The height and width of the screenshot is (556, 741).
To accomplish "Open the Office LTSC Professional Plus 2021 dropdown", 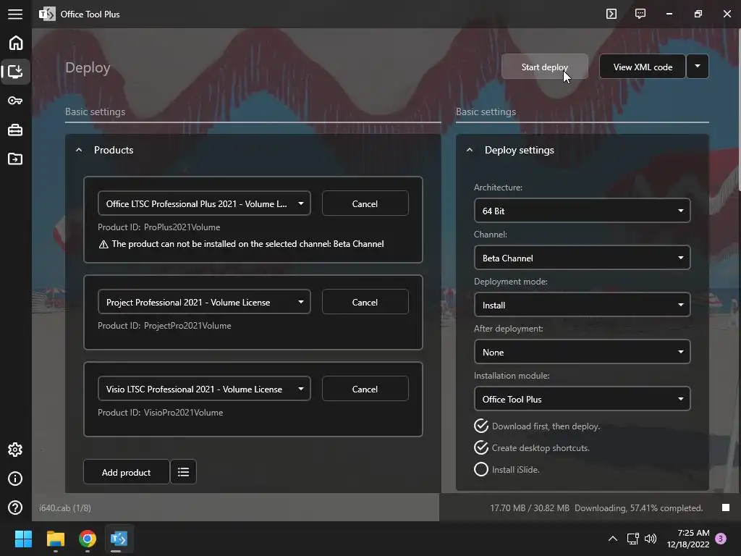I will (204, 203).
